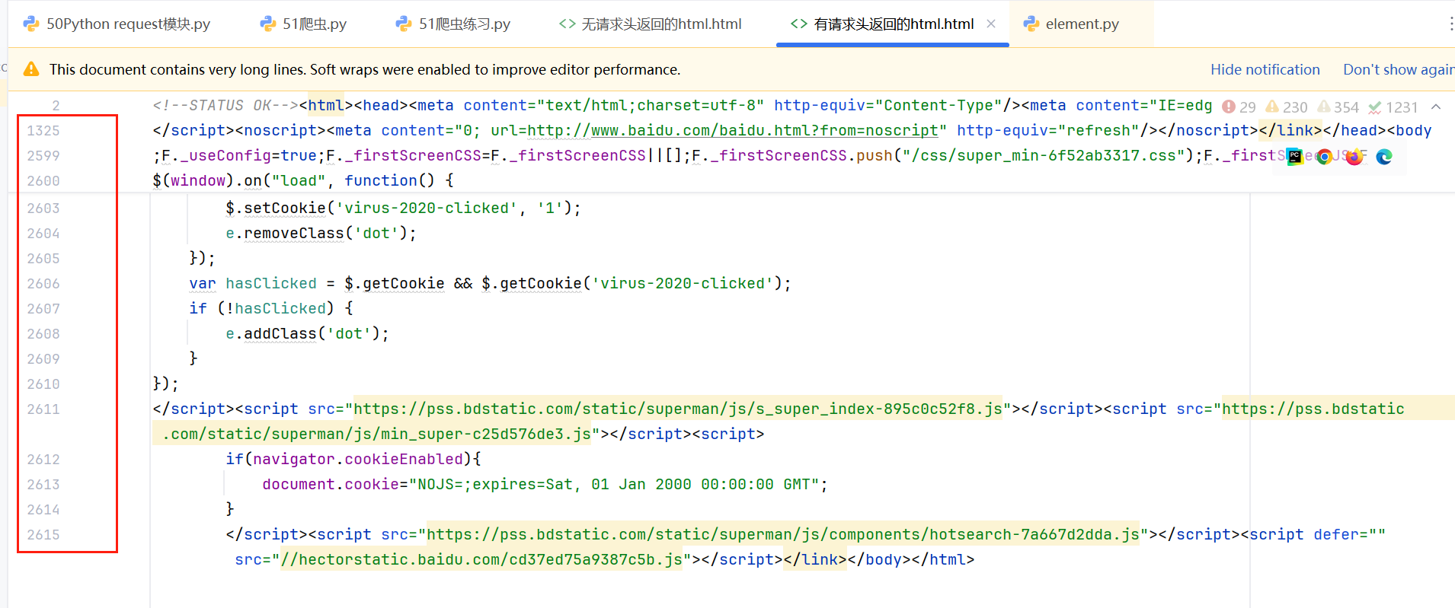Screen dimensions: 1455x608
Task: Click the Don't show again link
Action: [1399, 69]
